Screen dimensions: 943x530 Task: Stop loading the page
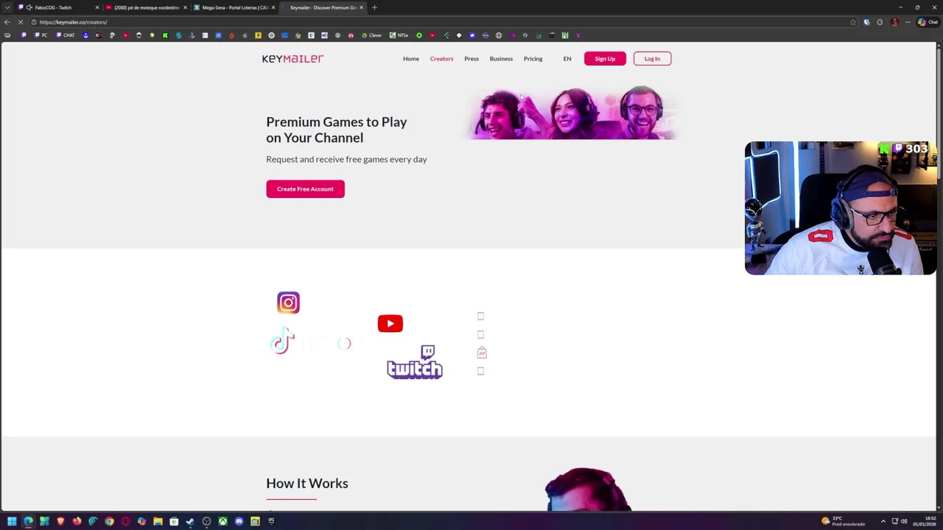point(21,22)
